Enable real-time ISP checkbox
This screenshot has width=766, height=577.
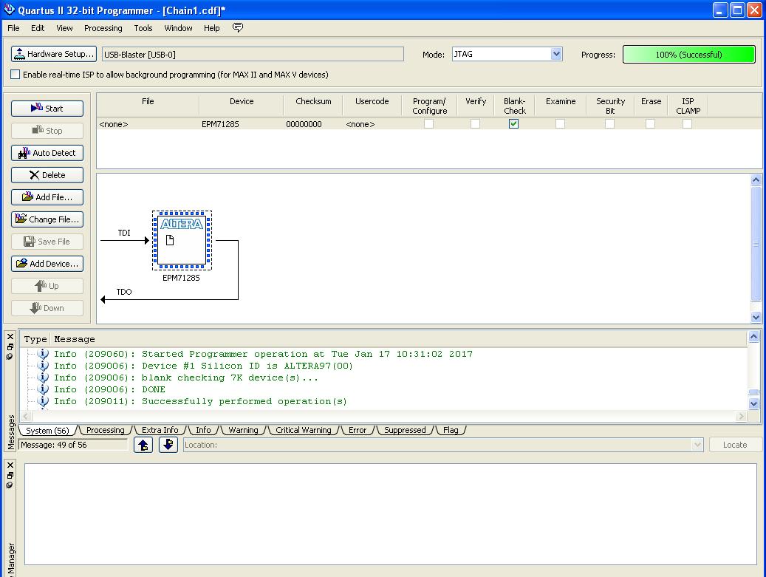click(16, 75)
